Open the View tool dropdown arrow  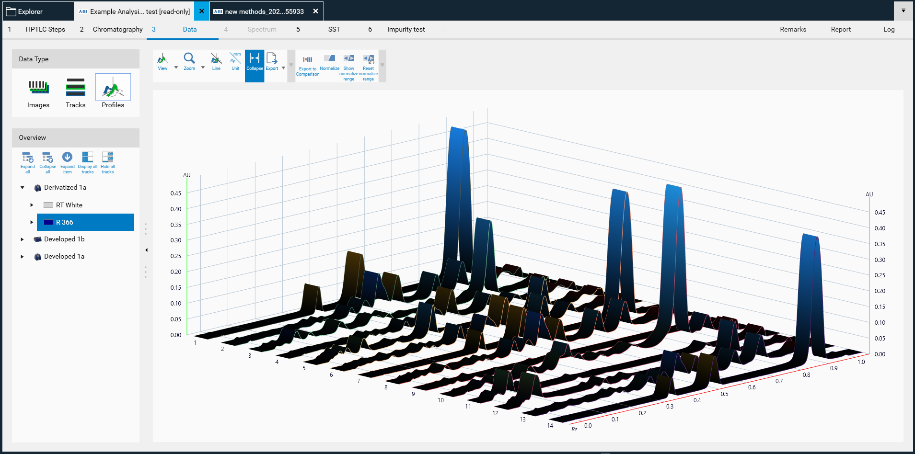[176, 68]
